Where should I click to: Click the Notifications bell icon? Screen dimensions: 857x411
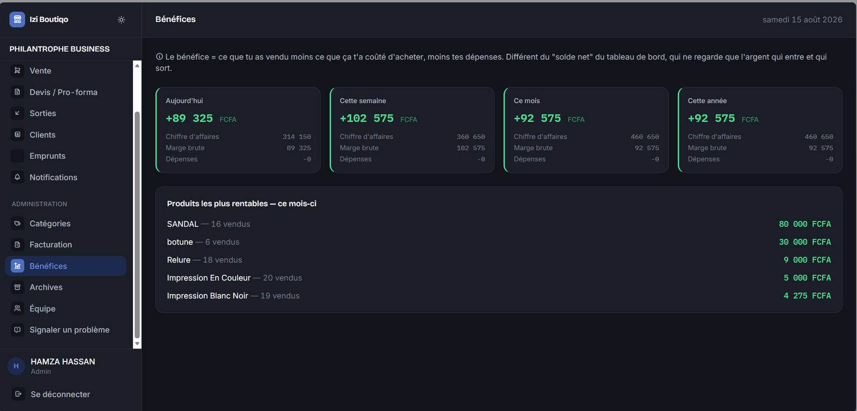(18, 177)
